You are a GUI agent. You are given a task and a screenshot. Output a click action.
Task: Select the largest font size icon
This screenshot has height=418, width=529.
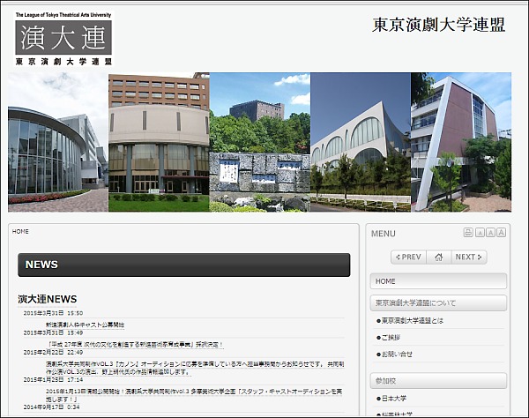tap(502, 233)
